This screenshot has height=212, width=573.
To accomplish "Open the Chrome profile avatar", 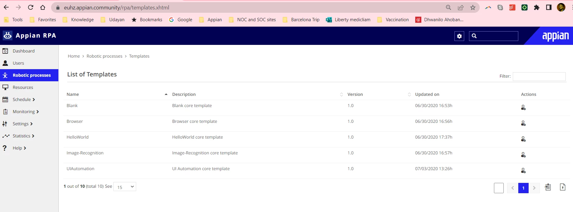I will (x=561, y=8).
